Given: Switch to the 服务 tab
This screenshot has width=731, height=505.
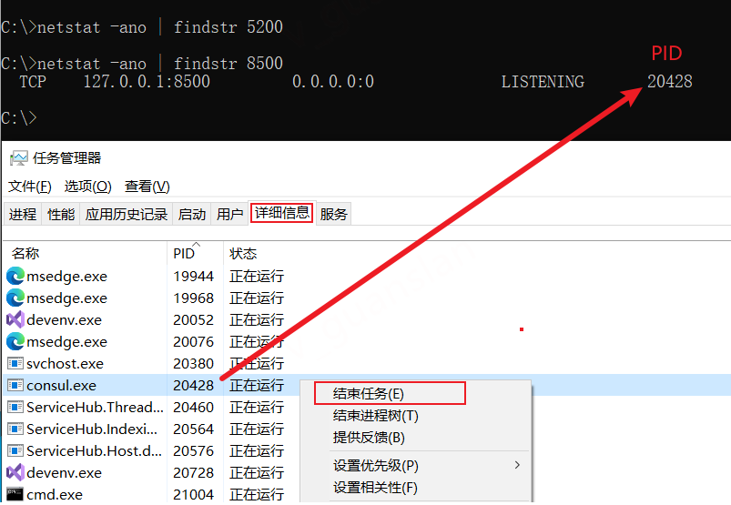Looking at the screenshot, I should [x=334, y=215].
